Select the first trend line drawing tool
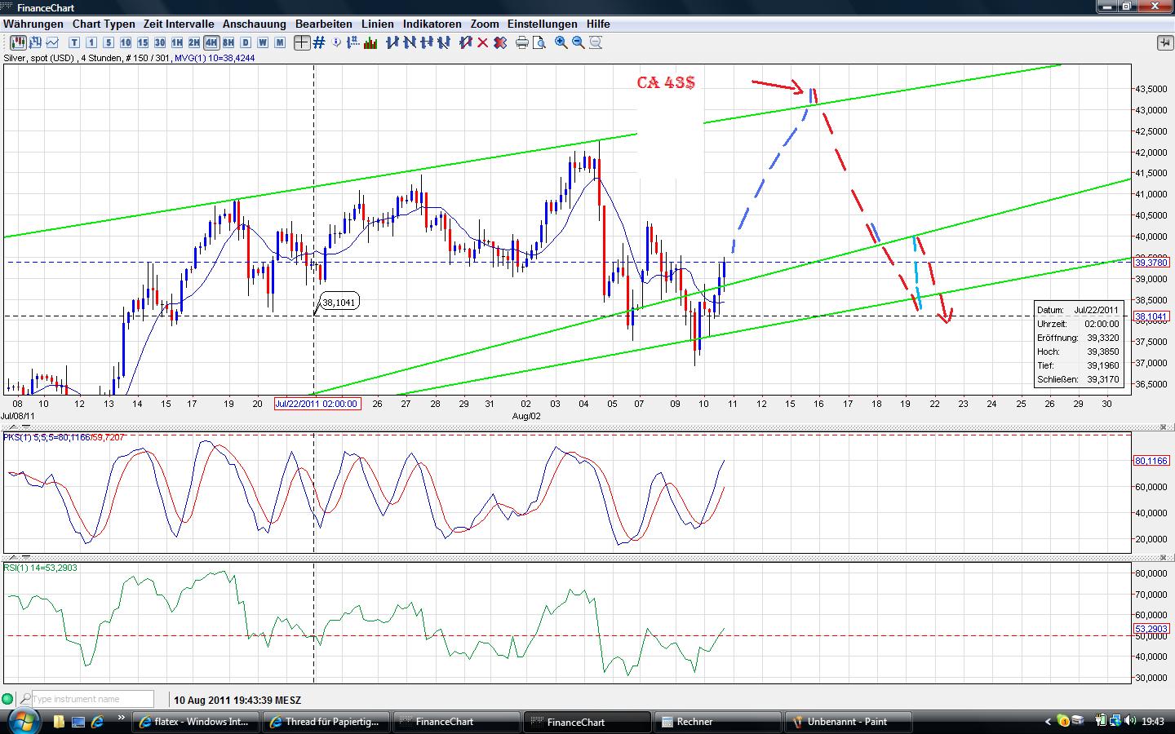 [392, 42]
